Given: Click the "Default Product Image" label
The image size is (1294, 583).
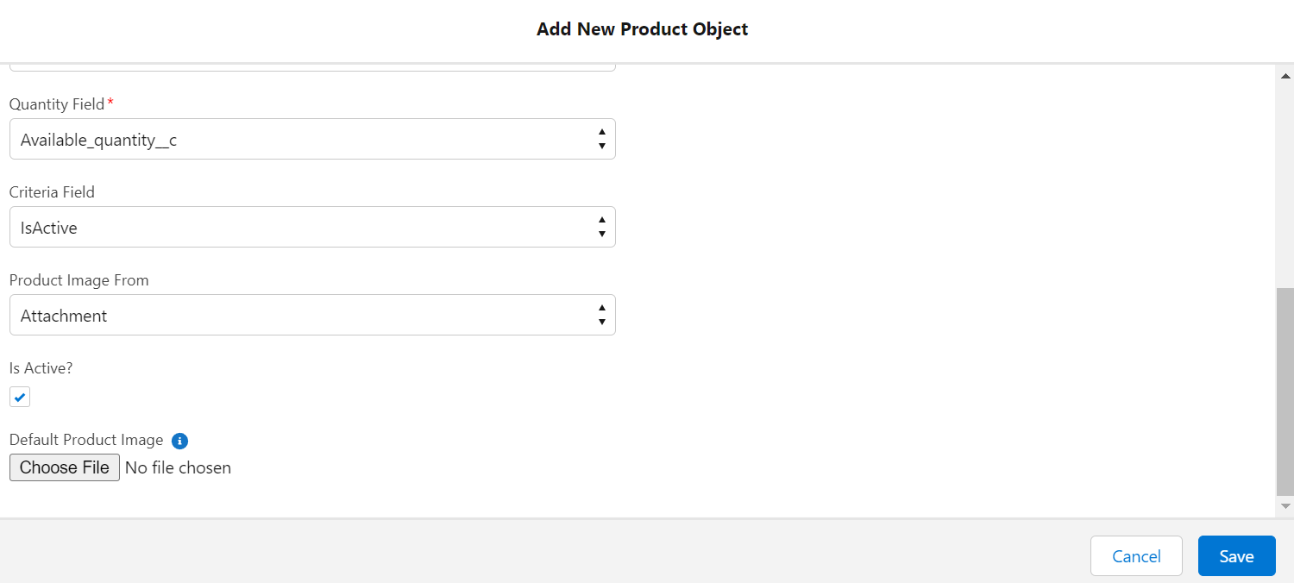Looking at the screenshot, I should point(86,440).
